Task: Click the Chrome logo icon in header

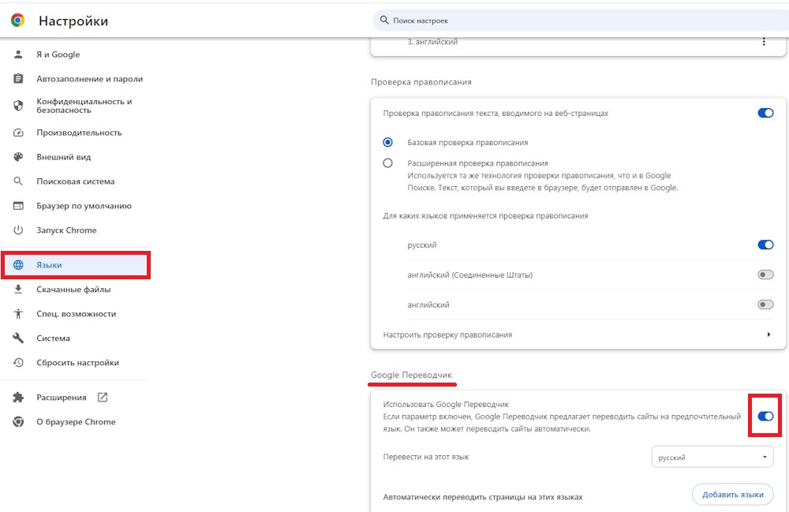Action: (17, 21)
